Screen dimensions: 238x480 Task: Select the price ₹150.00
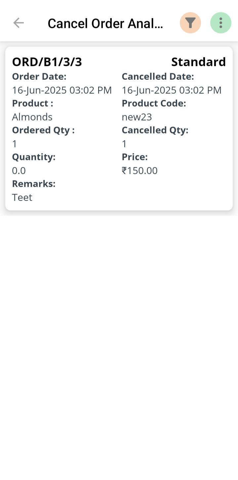139,170
